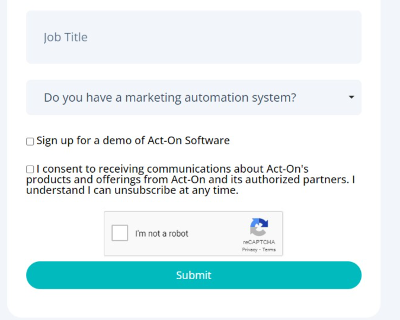Viewport: 400px width, 320px height.
Task: Click the reCAPTCHA text below the logo
Action: tap(259, 242)
